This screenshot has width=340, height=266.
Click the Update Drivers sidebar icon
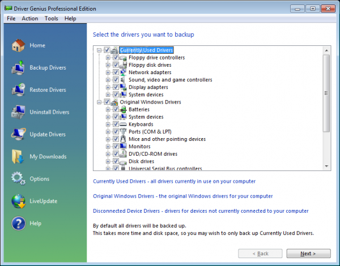pos(18,134)
